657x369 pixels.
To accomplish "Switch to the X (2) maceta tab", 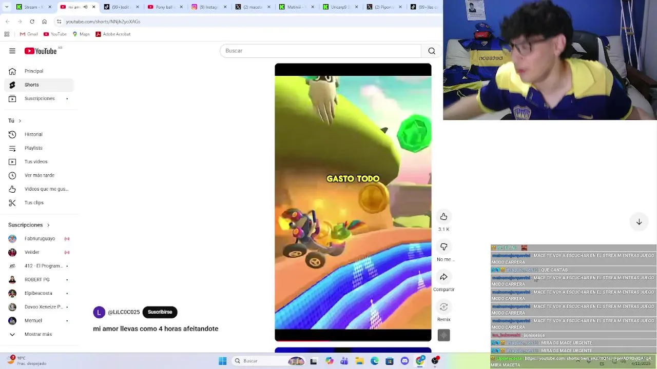I will click(x=252, y=7).
